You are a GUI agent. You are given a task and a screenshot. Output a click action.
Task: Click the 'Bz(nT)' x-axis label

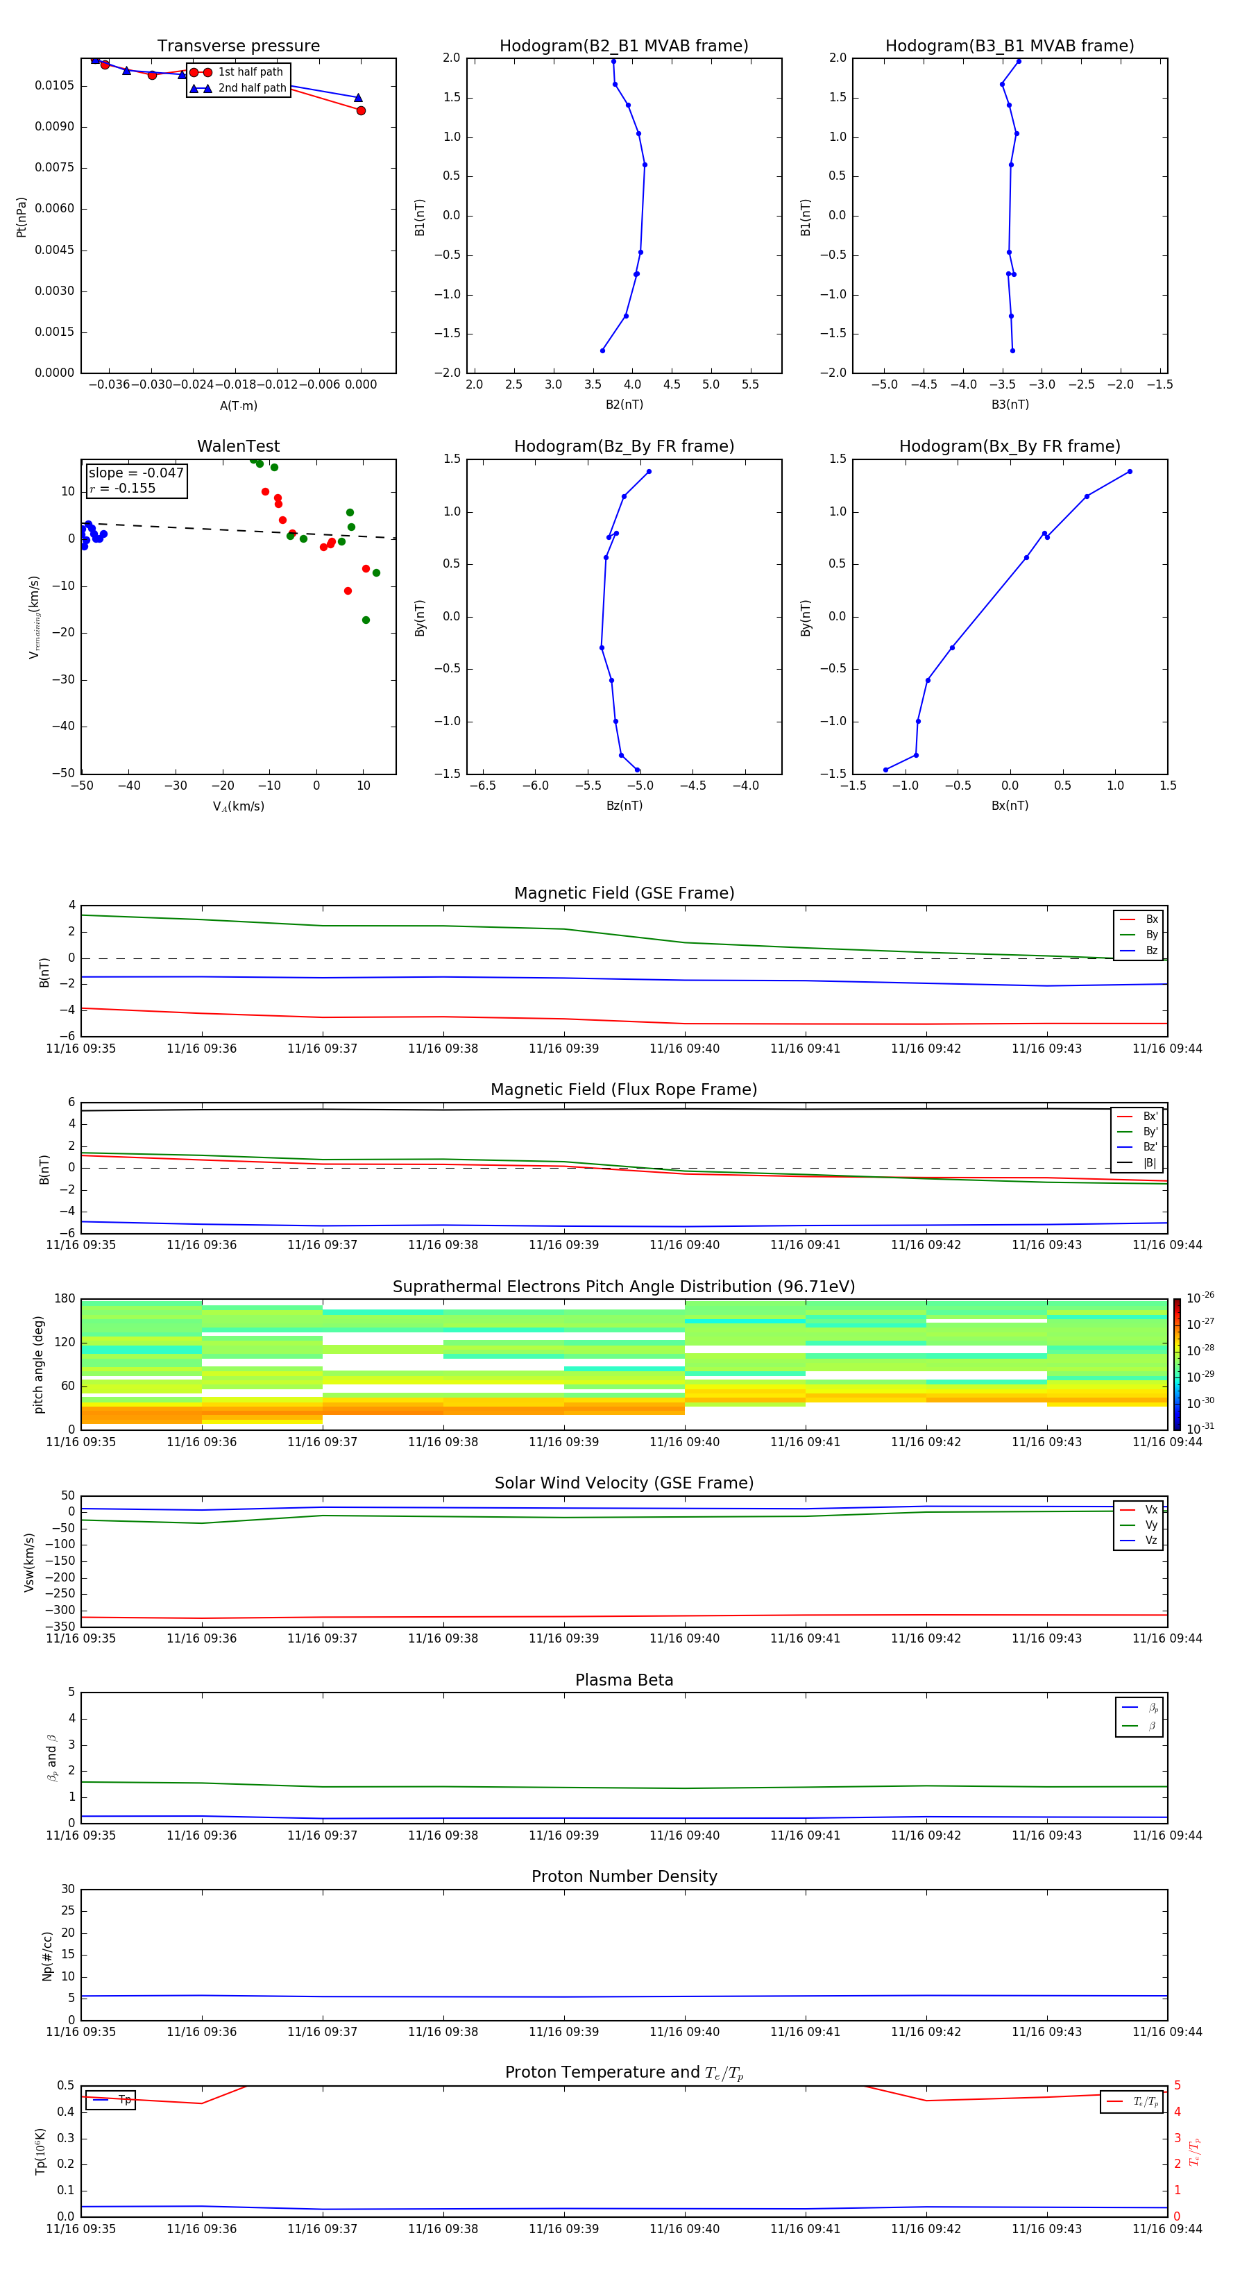coord(624,806)
